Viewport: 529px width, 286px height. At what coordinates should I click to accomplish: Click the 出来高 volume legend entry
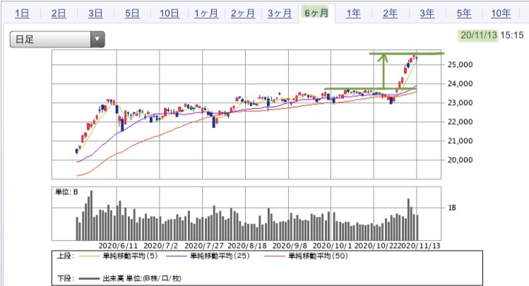pos(142,278)
